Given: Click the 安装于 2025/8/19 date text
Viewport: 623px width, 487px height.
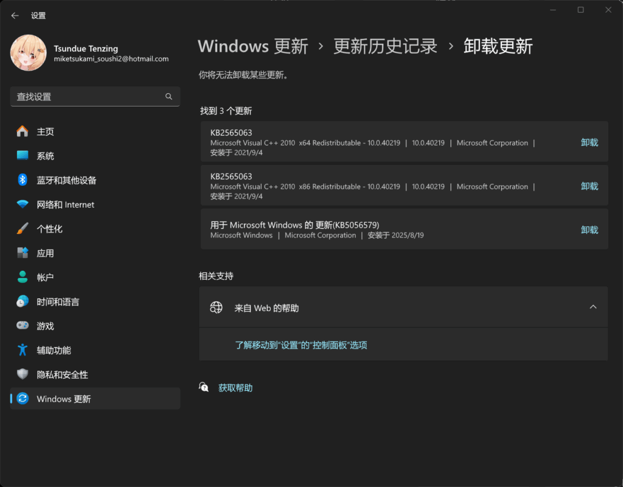Looking at the screenshot, I should point(395,236).
